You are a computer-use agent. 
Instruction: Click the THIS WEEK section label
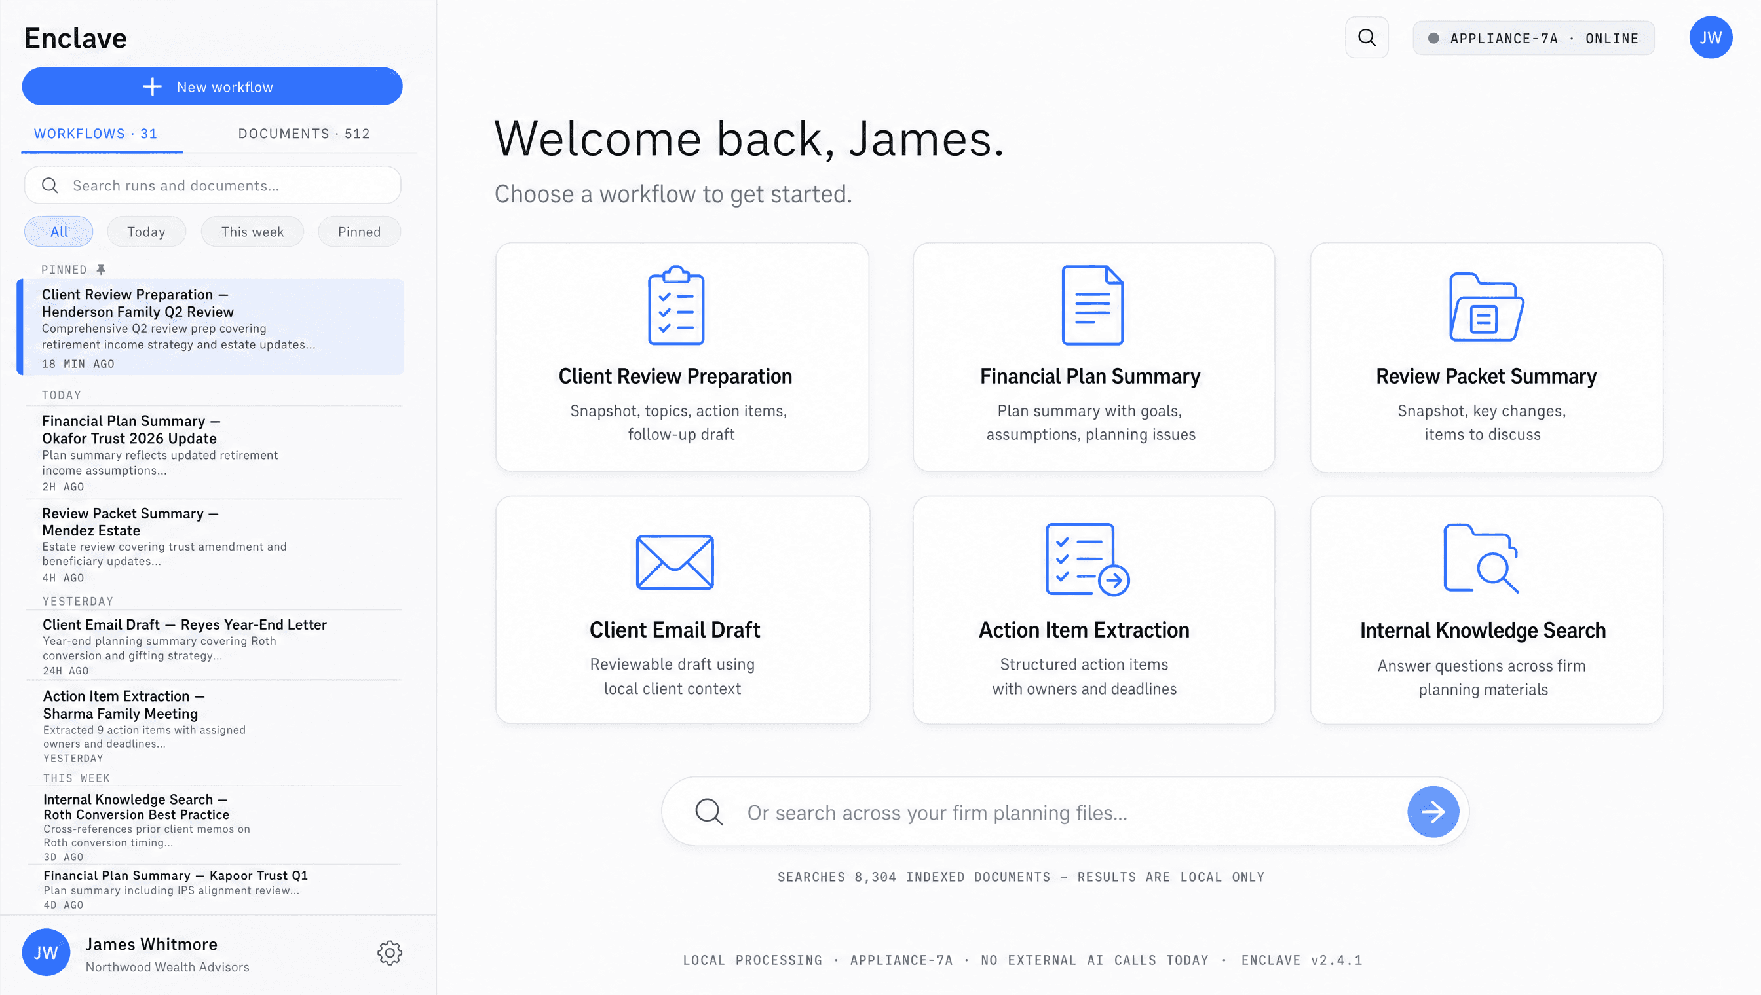[77, 778]
